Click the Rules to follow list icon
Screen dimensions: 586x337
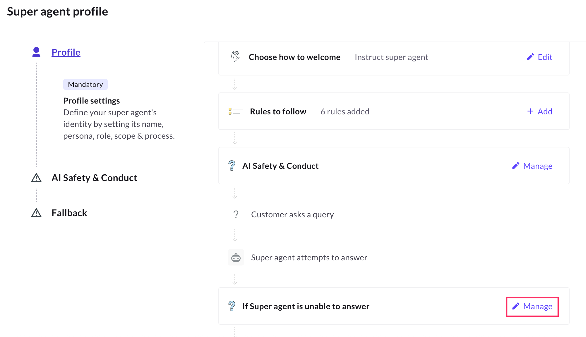(235, 111)
